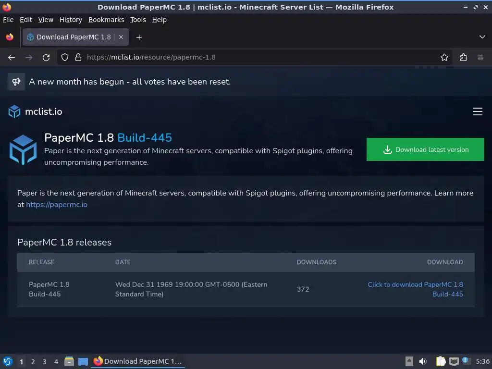Open the extensions puzzle icon
Screen dimensions: 492x369
(x=464, y=58)
